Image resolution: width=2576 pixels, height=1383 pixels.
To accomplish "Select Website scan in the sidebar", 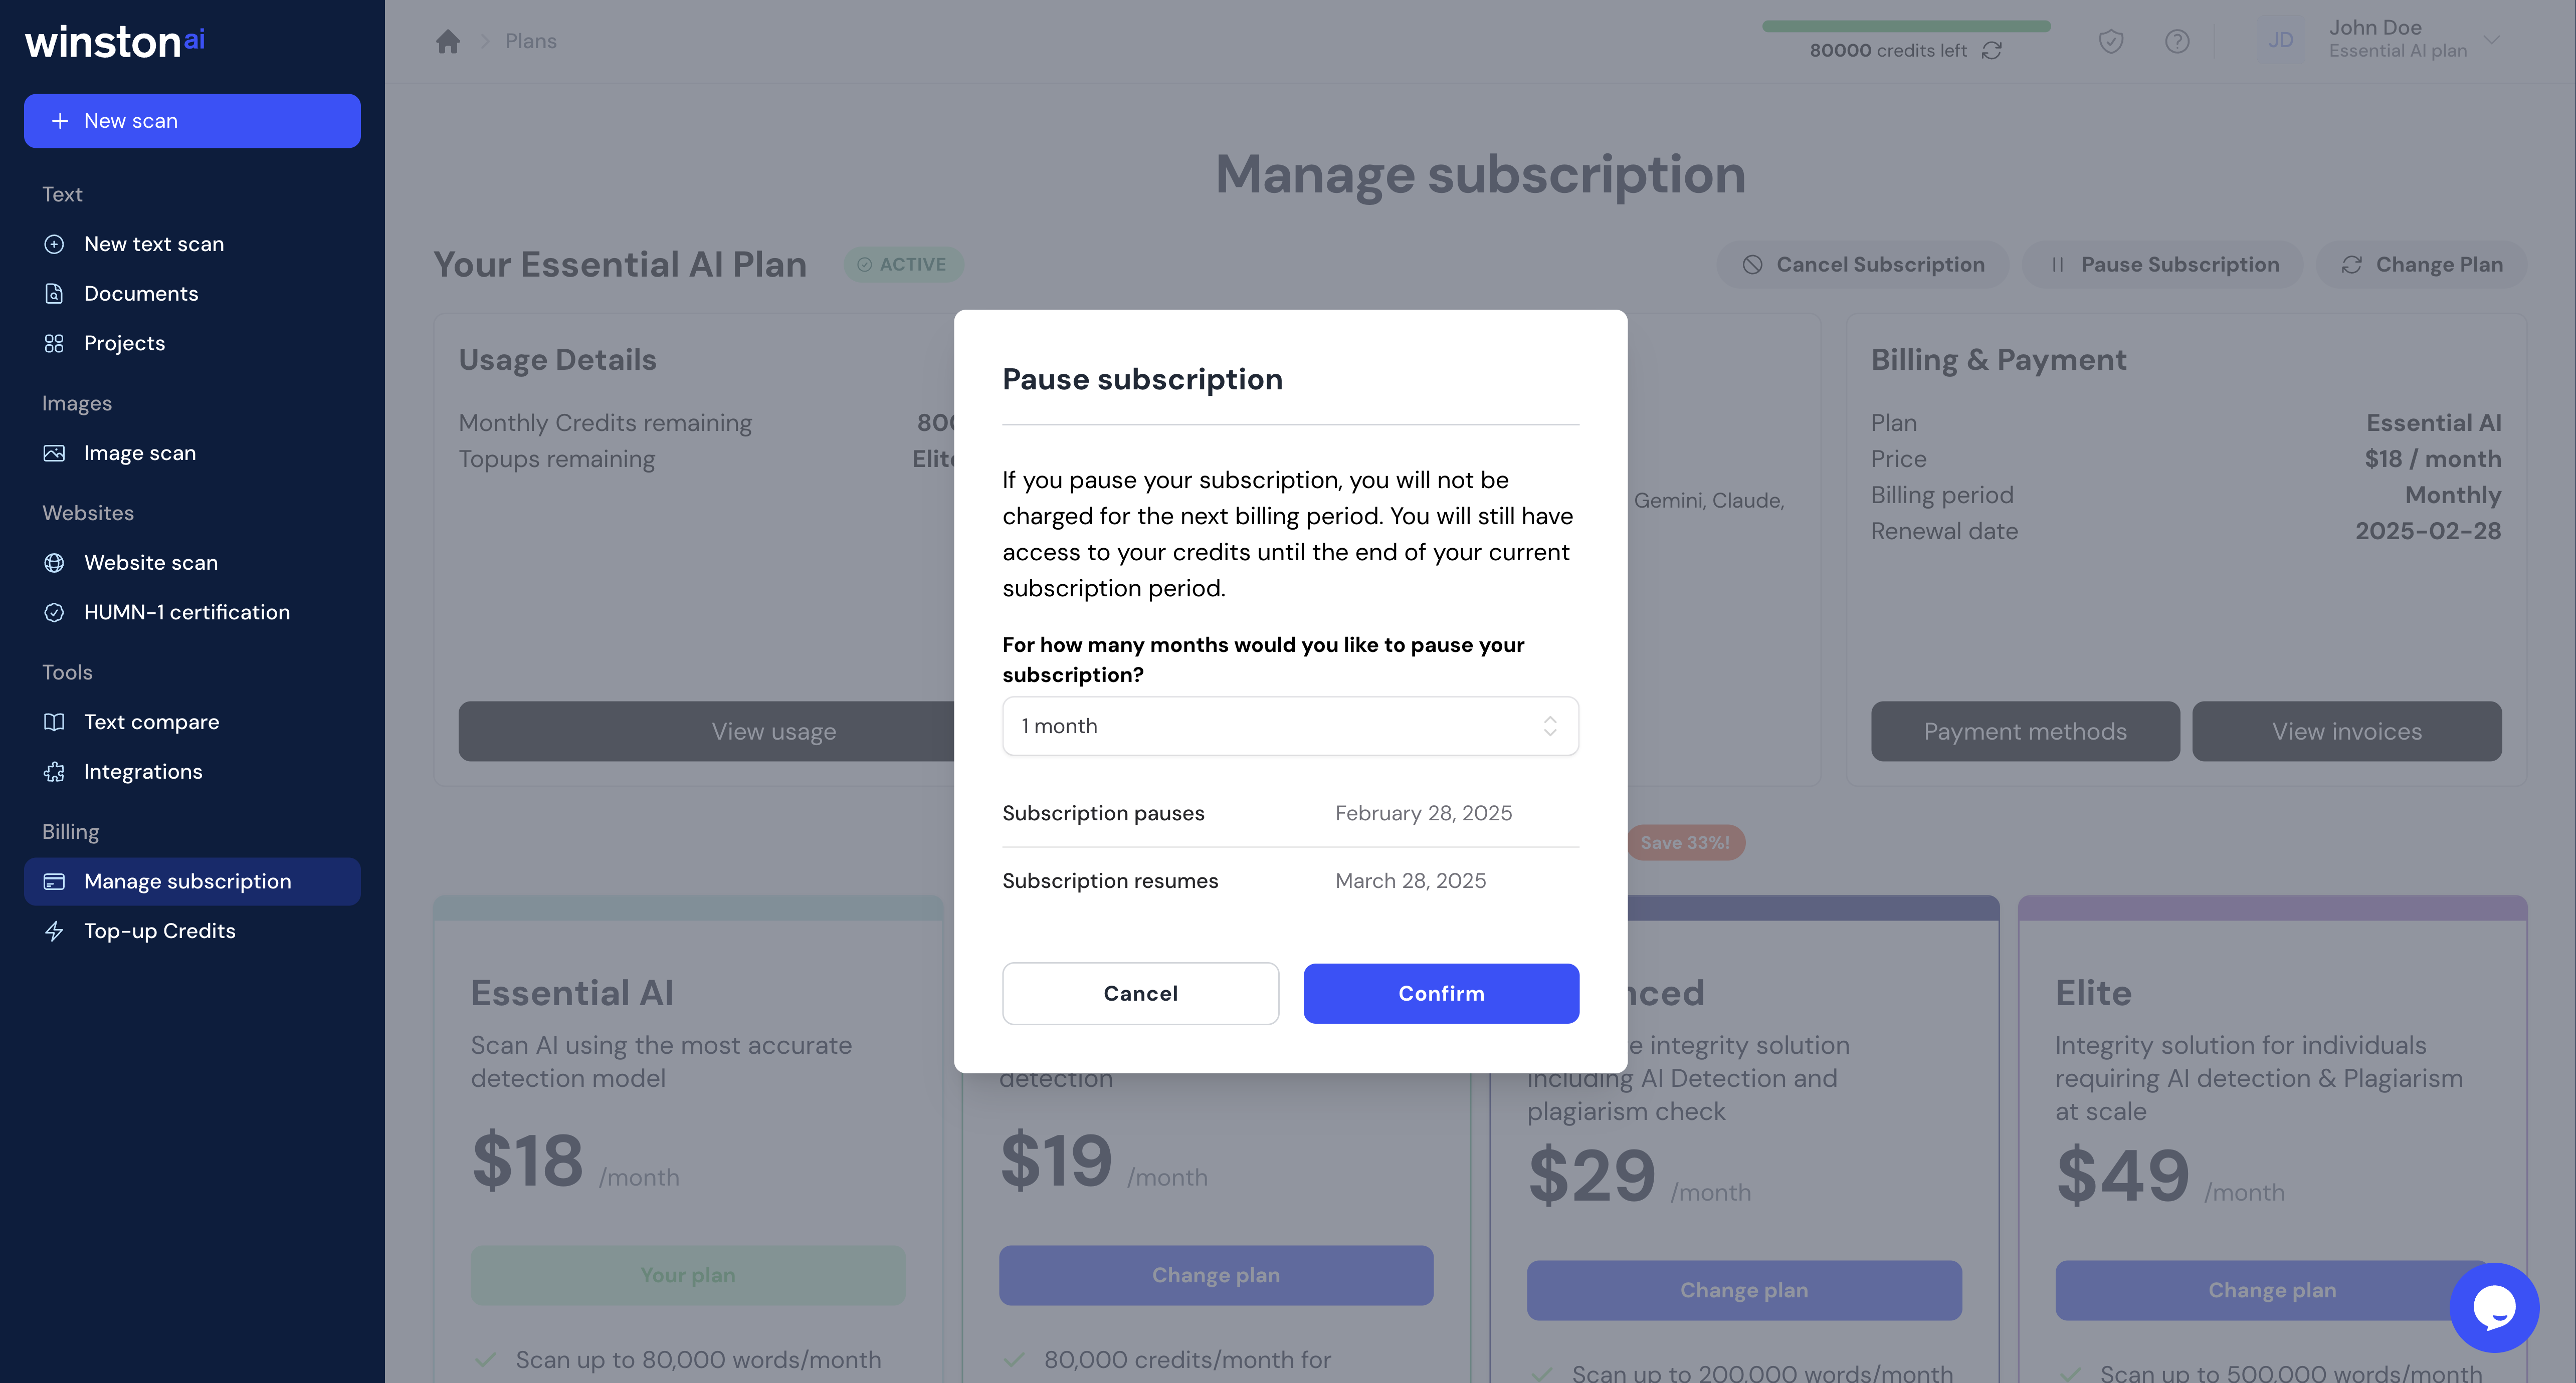I will click(x=151, y=562).
